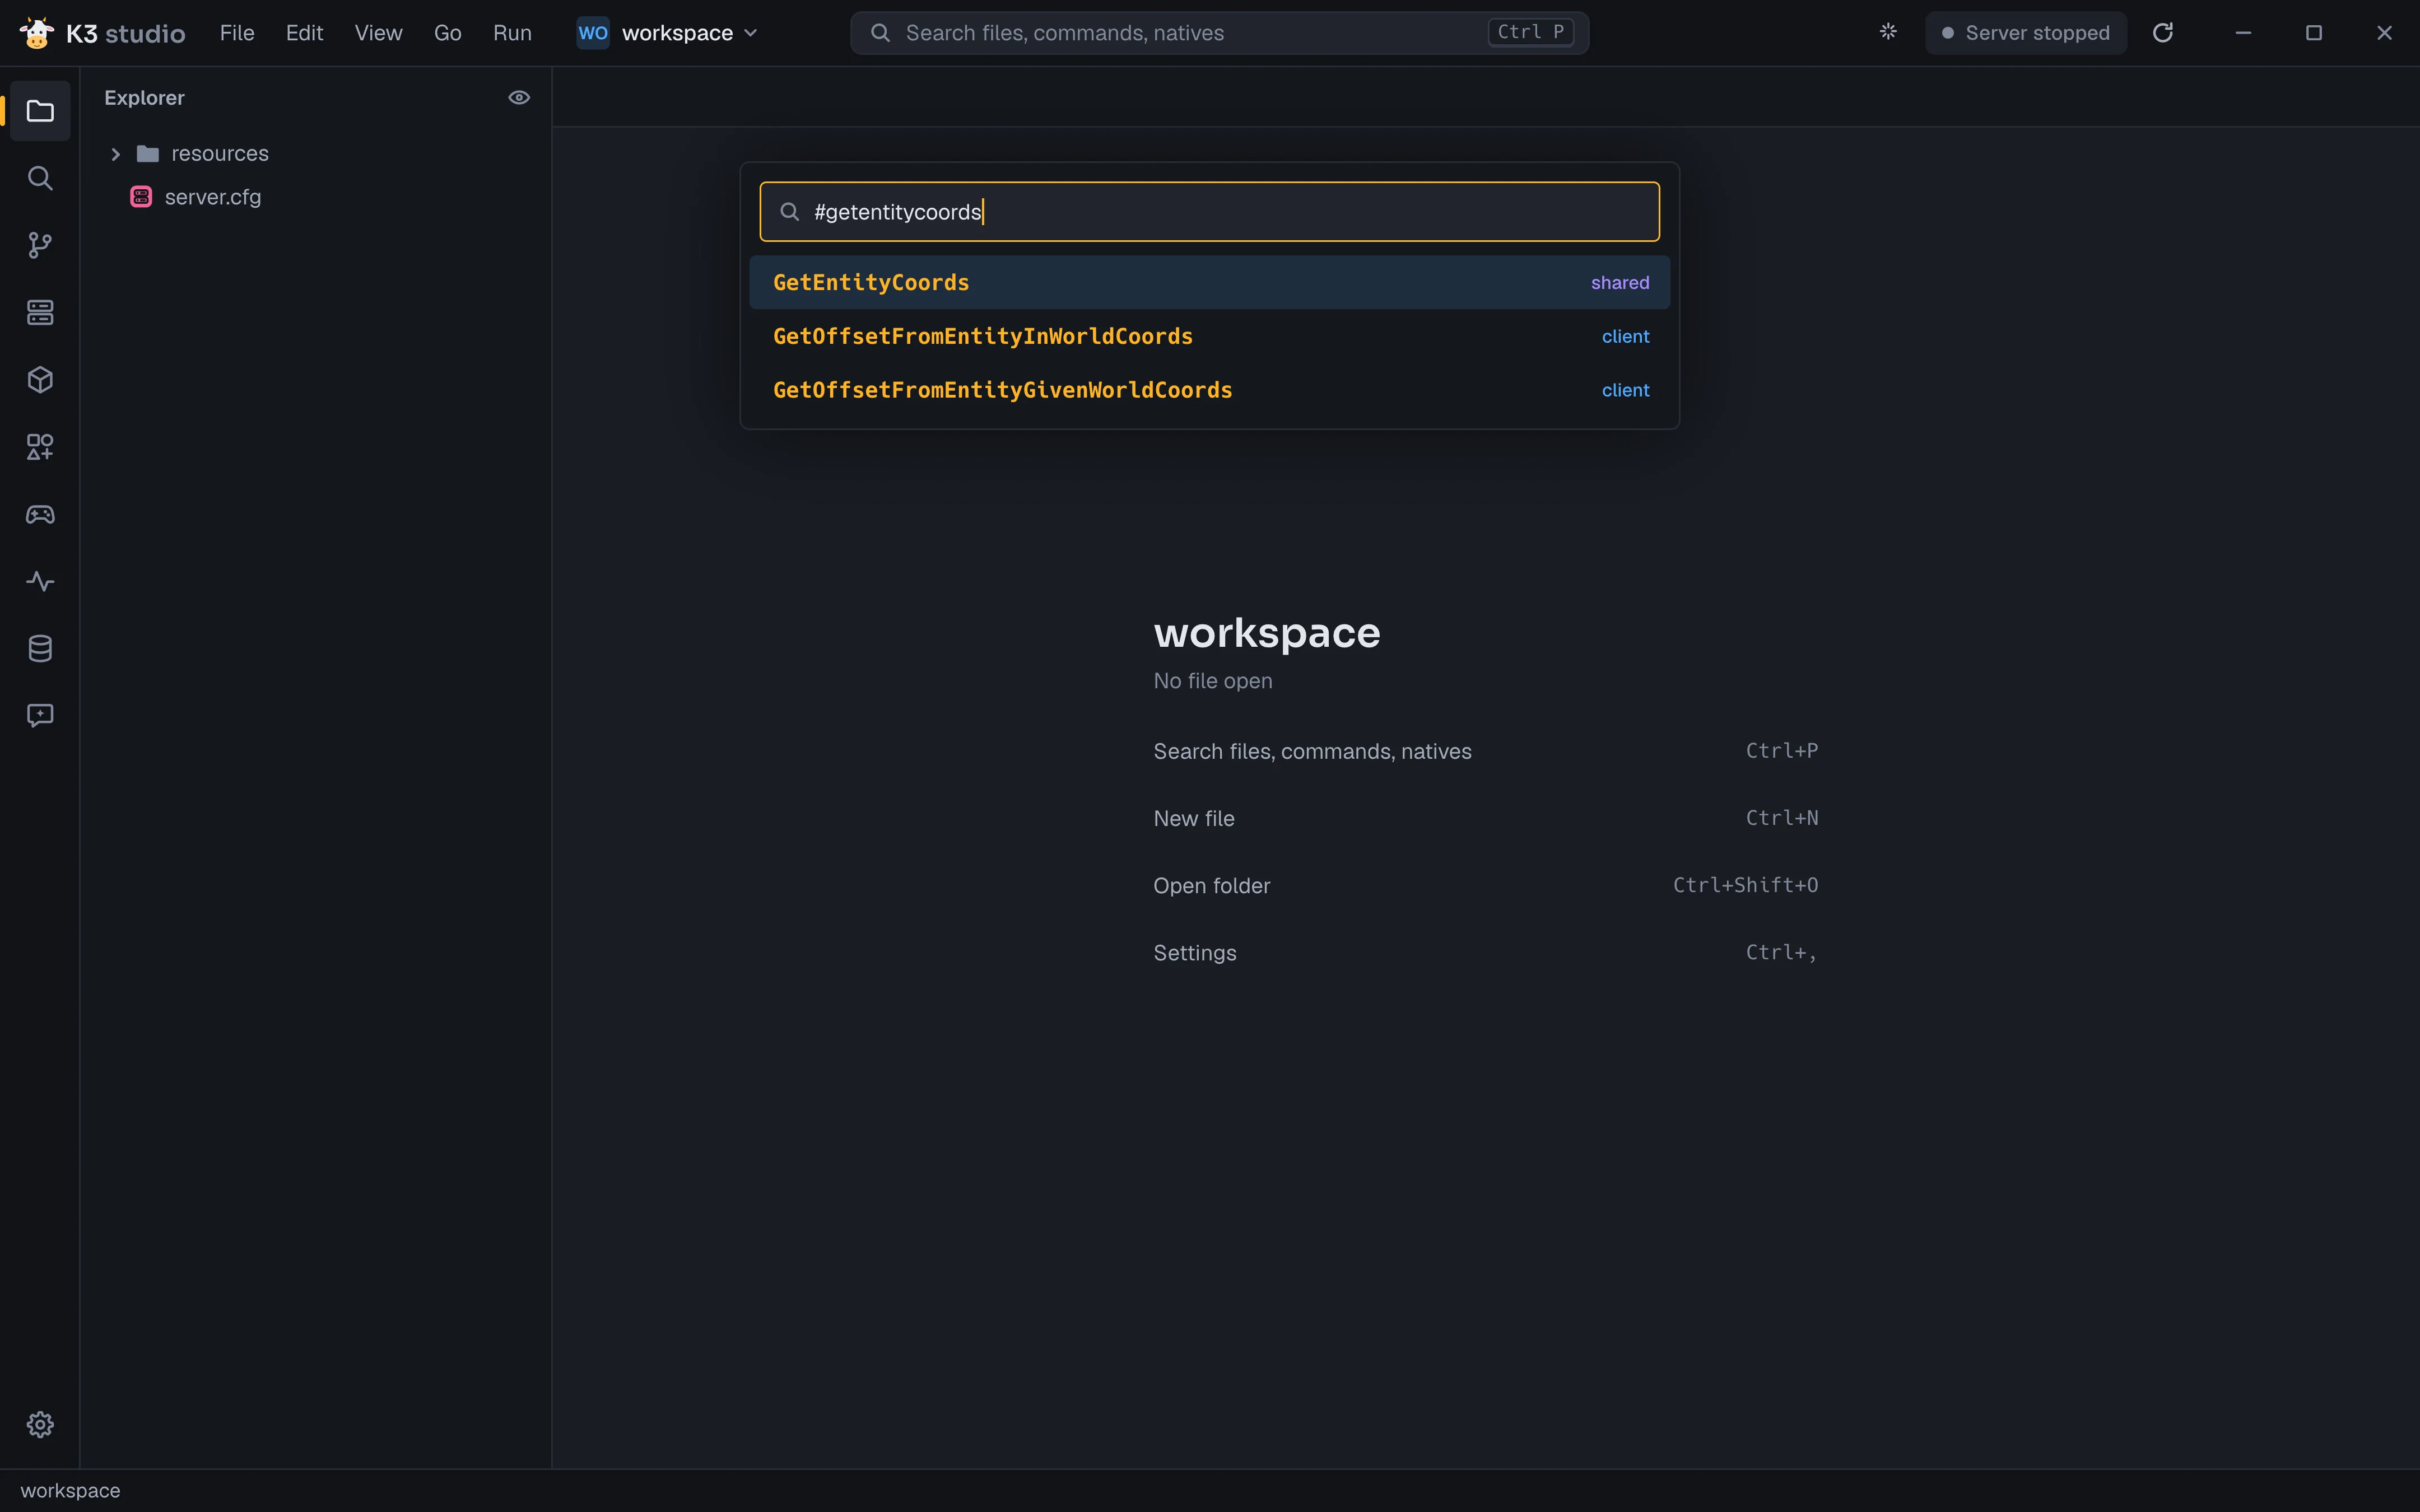The height and width of the screenshot is (1512, 2420).
Task: Select the resources folder row
Action: click(x=316, y=154)
